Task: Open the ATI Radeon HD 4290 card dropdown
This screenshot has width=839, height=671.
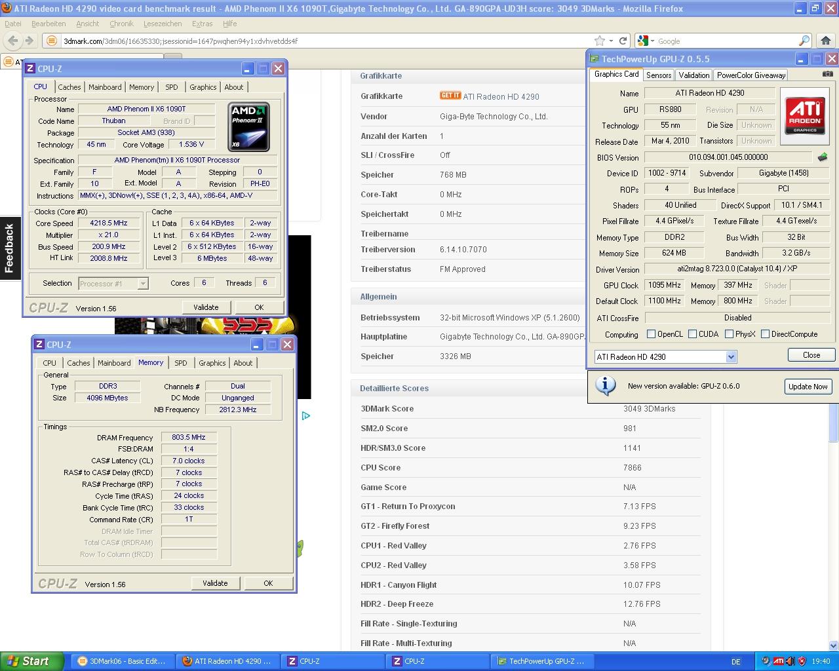Action: coord(732,356)
